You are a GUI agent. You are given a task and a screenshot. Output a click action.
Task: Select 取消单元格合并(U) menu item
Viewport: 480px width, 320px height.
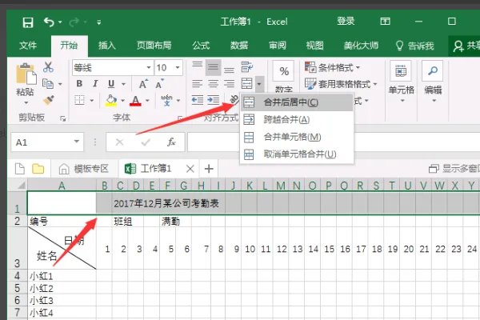click(297, 154)
